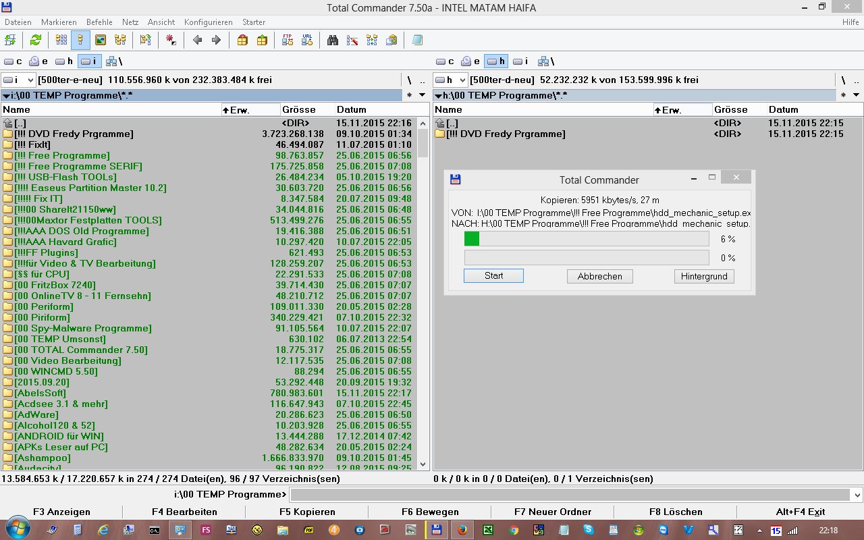
Task: Open the FTP connect icon
Action: click(x=288, y=40)
